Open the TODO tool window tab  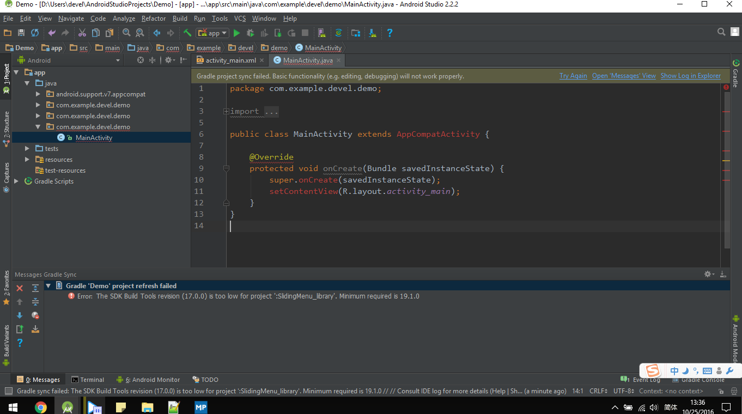pyautogui.click(x=205, y=380)
